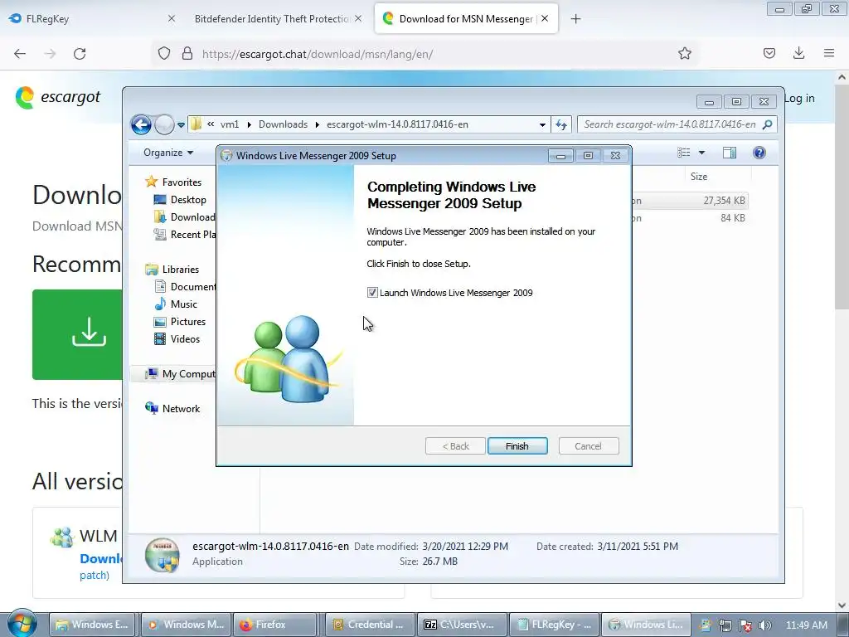
Task: Open Credential Manager taskbar item
Action: point(371,625)
